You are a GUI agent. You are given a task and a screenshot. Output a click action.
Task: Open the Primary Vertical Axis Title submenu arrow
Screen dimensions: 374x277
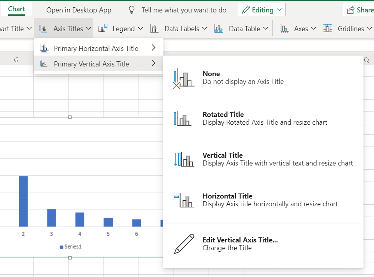click(x=153, y=63)
